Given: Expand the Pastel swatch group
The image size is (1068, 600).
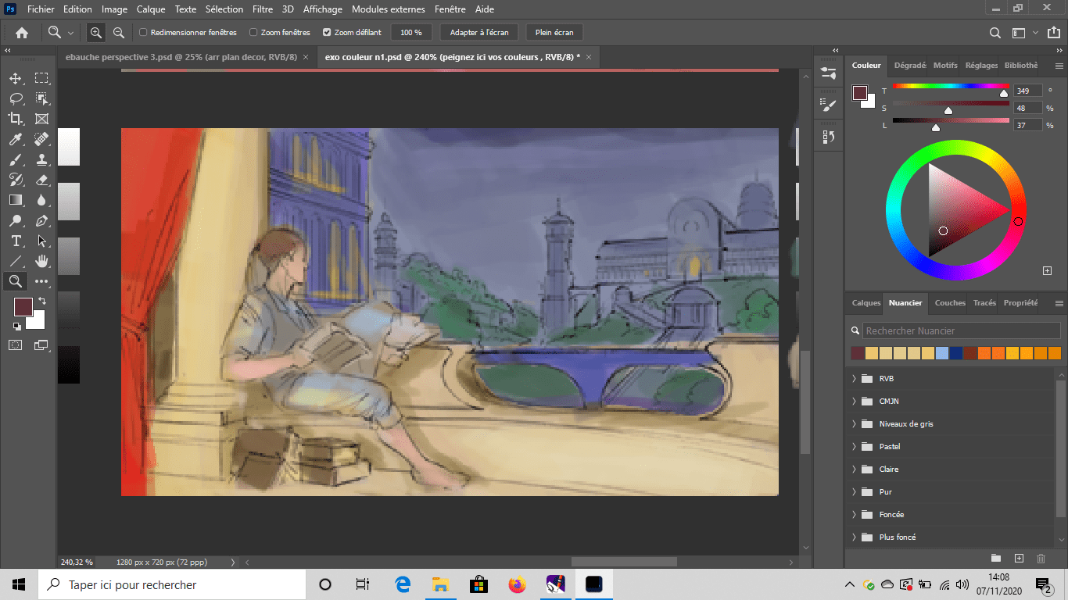Looking at the screenshot, I should click(x=854, y=447).
